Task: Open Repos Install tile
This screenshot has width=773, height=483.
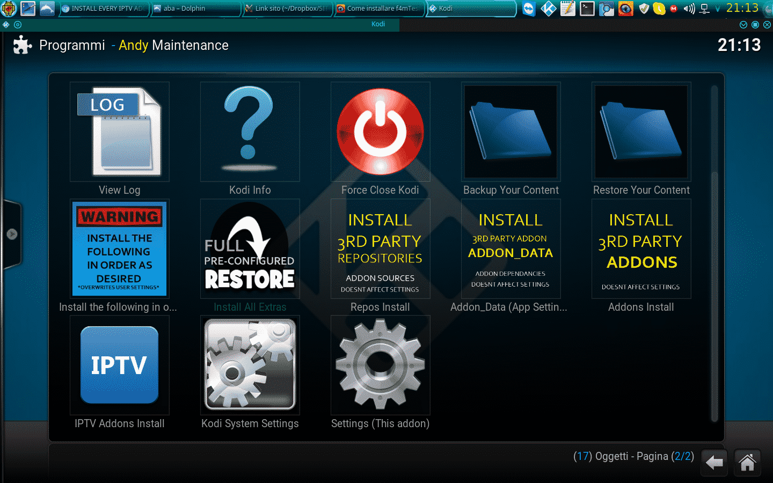Action: pos(381,249)
